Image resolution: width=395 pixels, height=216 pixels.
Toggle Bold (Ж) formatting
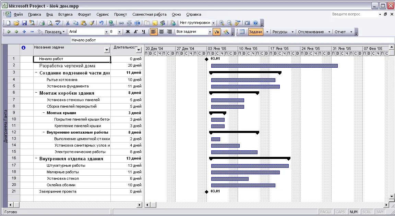[x=128, y=32]
